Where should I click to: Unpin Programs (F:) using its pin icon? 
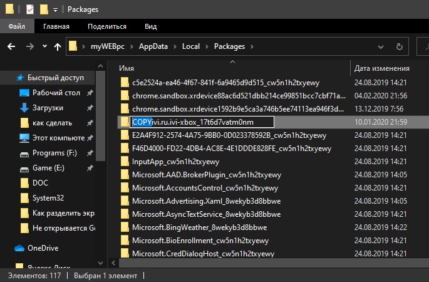point(90,153)
